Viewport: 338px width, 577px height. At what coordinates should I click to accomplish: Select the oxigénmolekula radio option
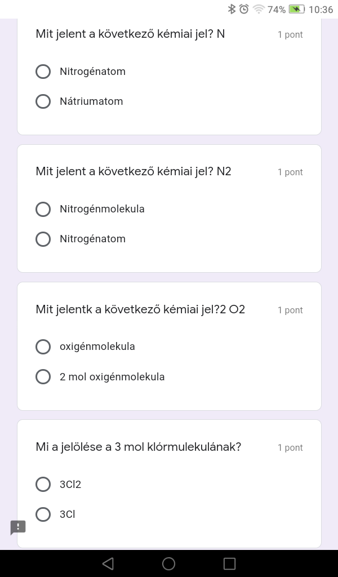click(43, 347)
